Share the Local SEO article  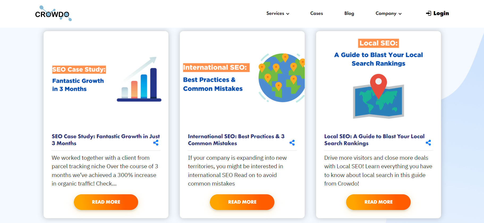click(x=428, y=143)
